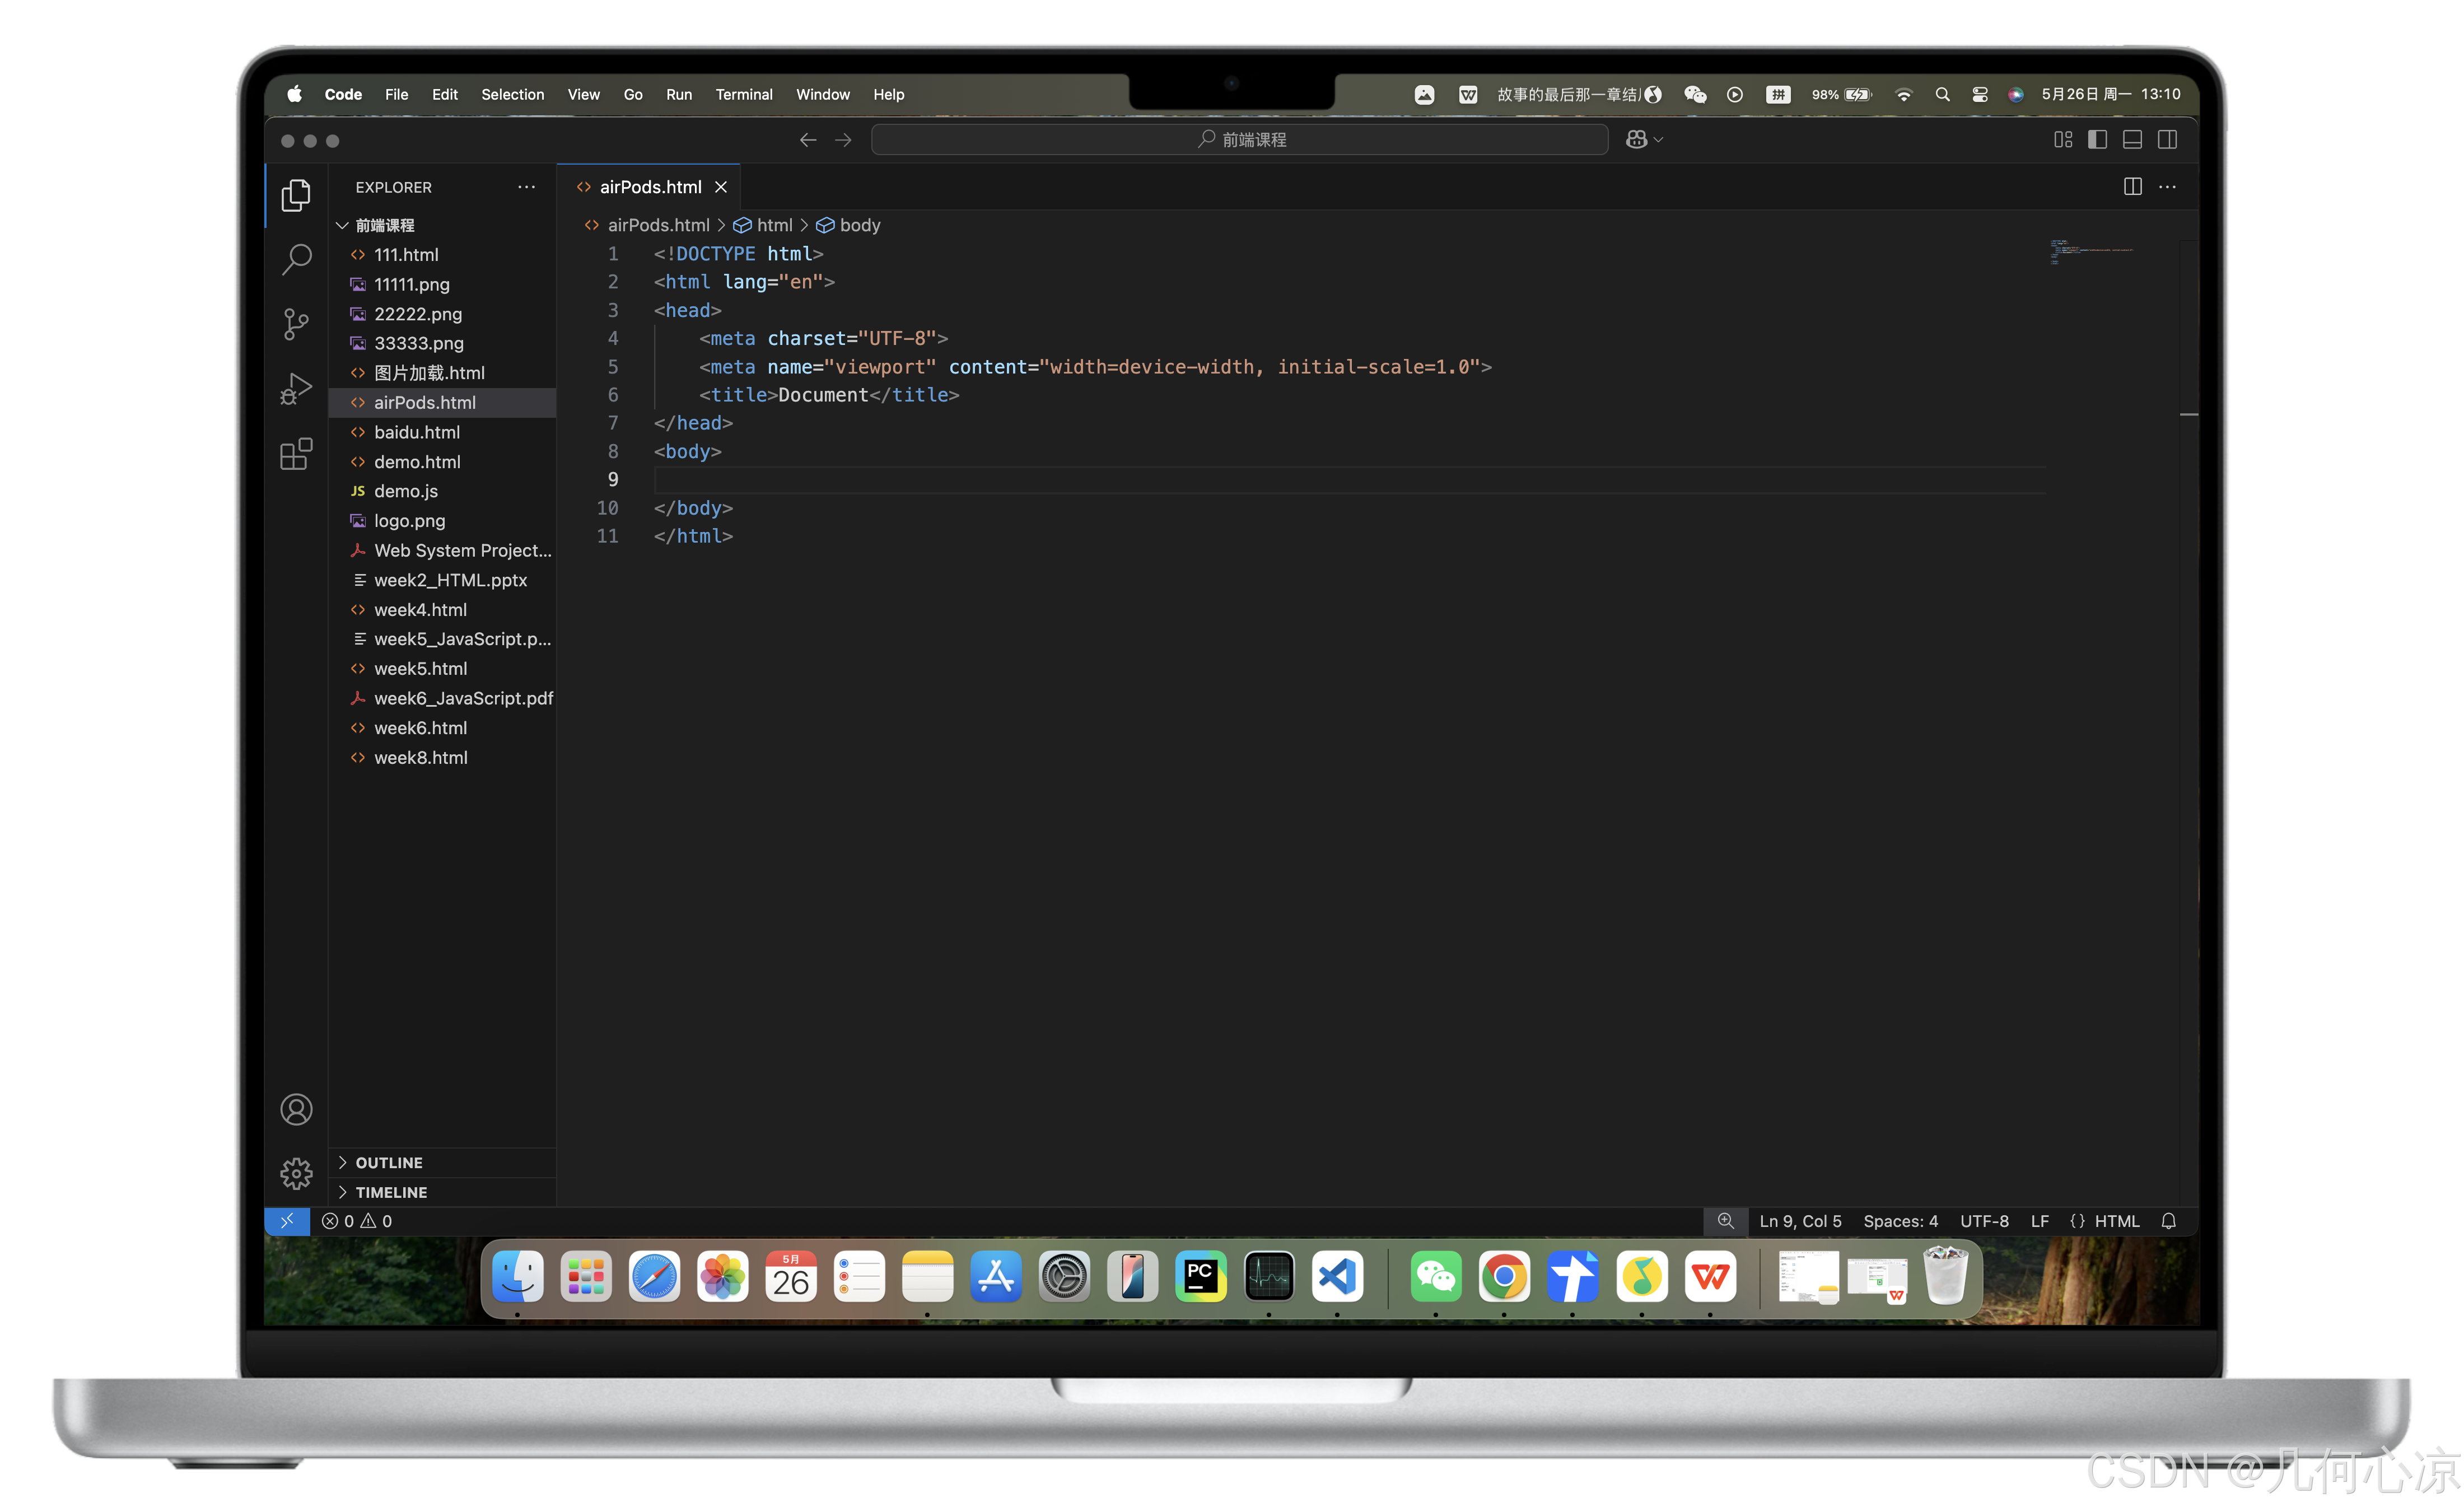Go forward with the right arrow
Image resolution: width=2464 pixels, height=1512 pixels.
[843, 140]
